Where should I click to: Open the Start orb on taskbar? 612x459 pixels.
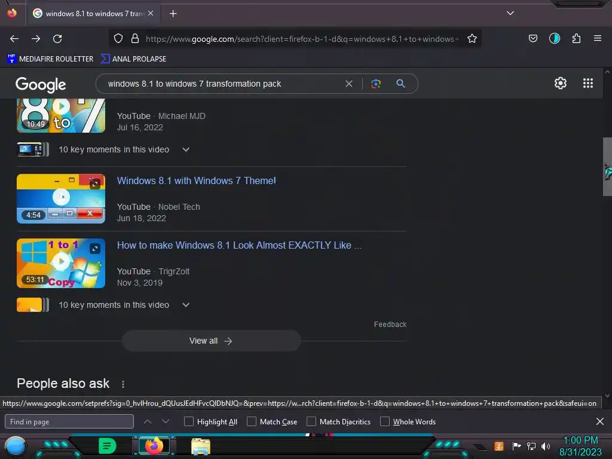tap(16, 446)
